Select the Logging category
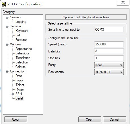Image resolution: width=130 pixels, height=126 pixels. pos(21,22)
